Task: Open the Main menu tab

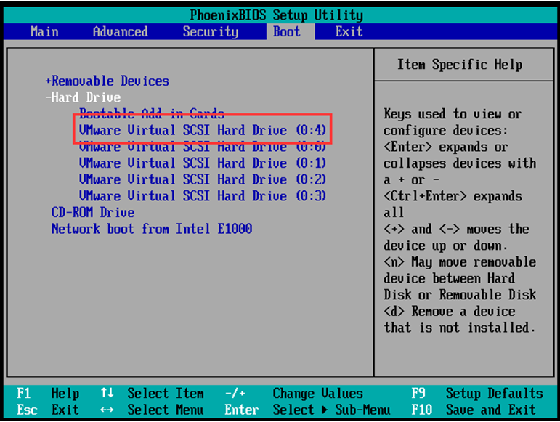Action: click(x=44, y=32)
